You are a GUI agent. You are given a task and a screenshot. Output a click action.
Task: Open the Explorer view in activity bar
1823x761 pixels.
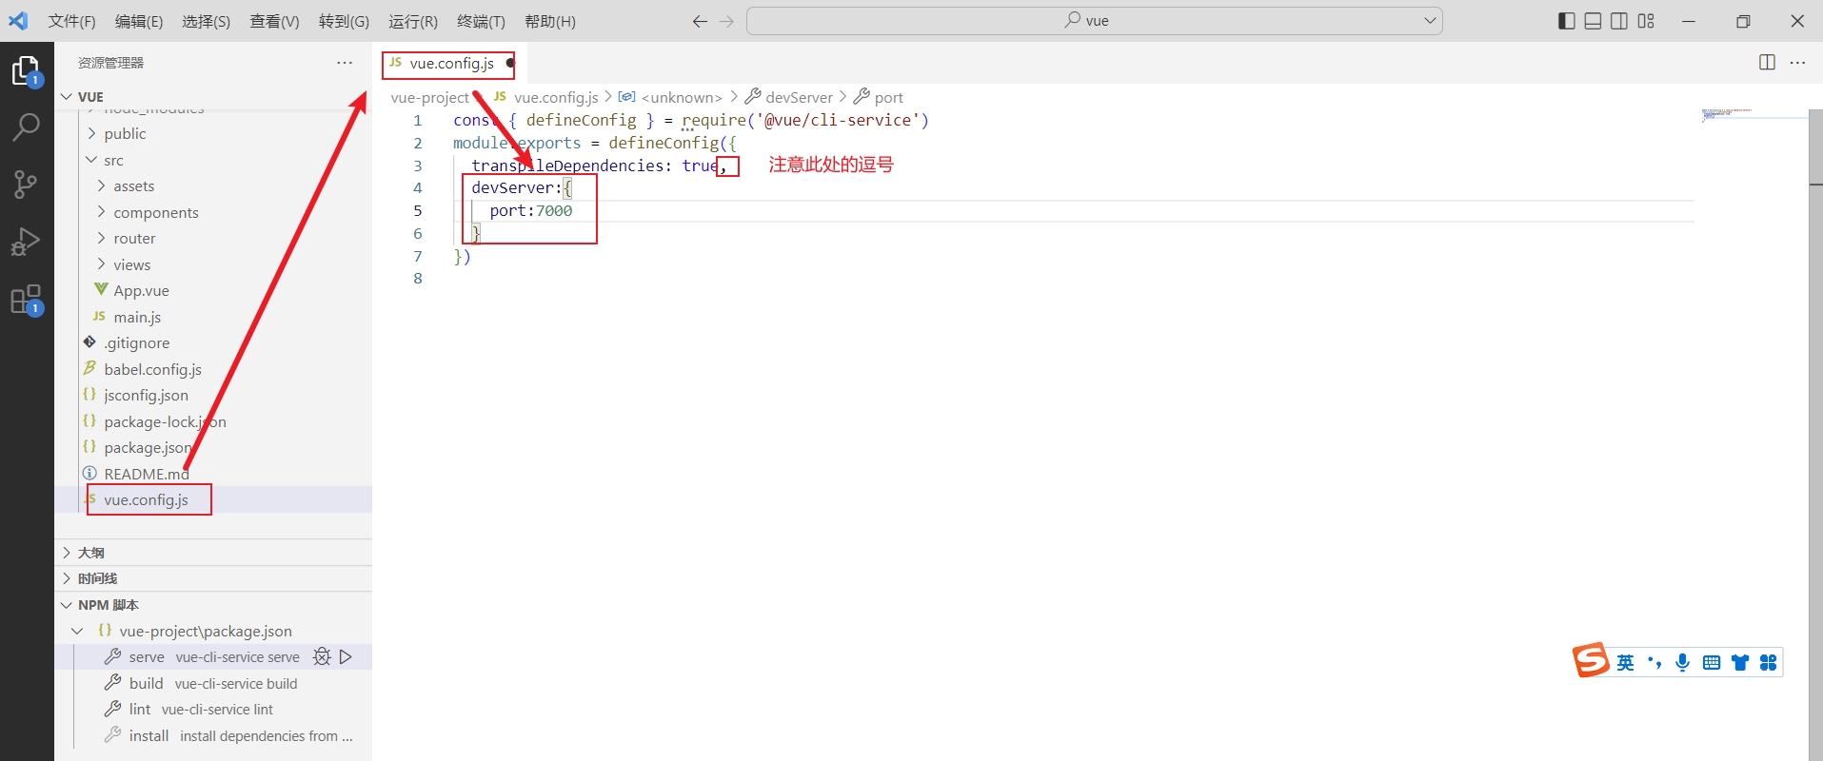point(26,71)
